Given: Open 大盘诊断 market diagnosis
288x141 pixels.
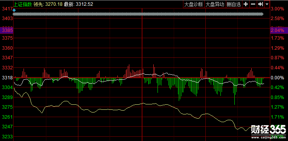Looking at the screenshot, I should (x=193, y=4).
